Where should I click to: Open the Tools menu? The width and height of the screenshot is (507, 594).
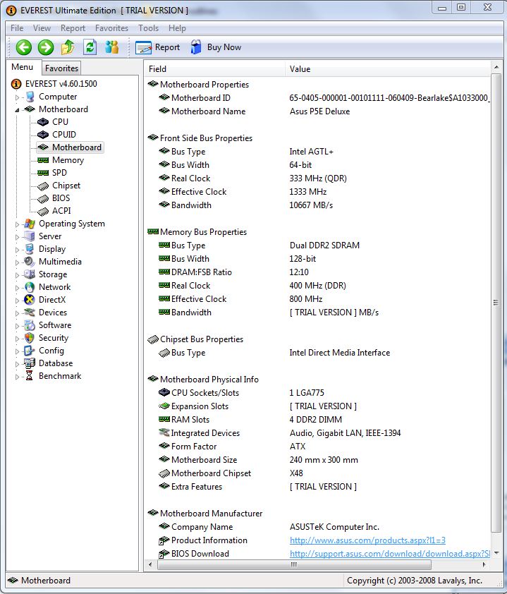pyautogui.click(x=148, y=28)
